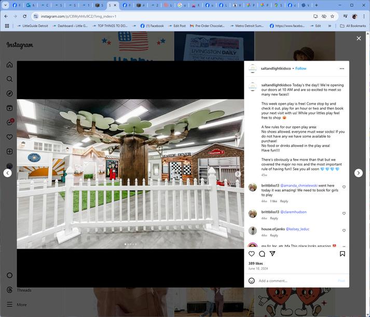Open saltandlightkidsco profile from header username

[276, 68]
